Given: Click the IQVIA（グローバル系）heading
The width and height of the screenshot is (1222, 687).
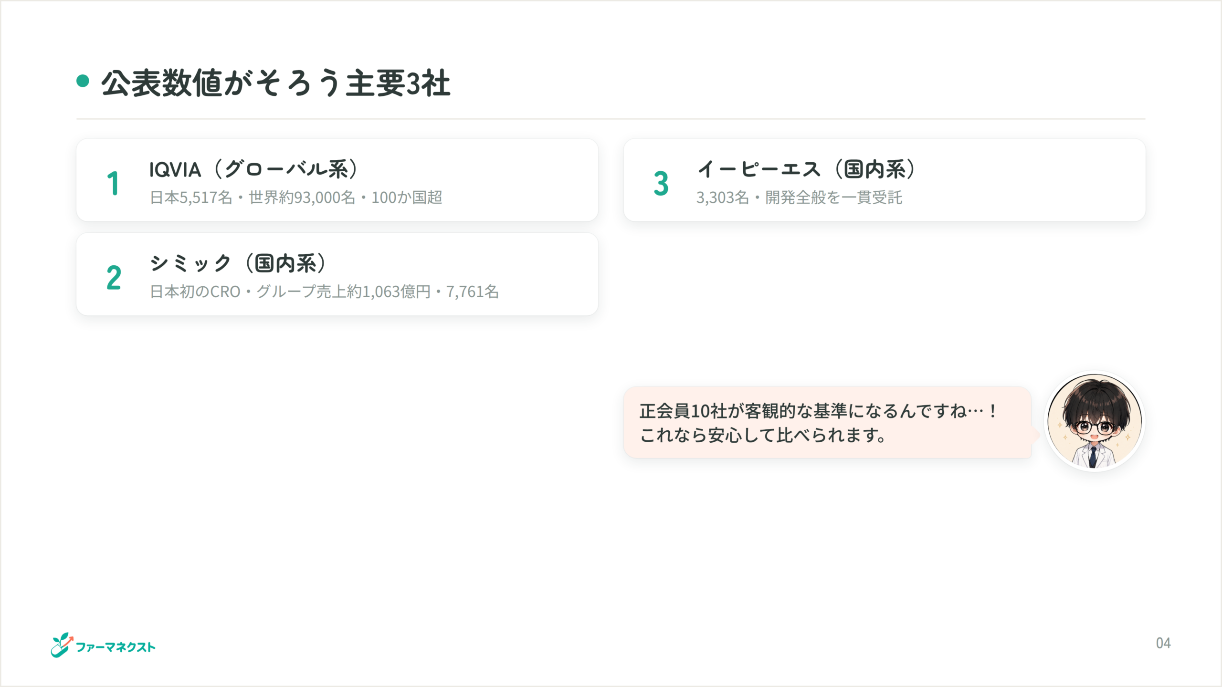Looking at the screenshot, I should click(253, 169).
